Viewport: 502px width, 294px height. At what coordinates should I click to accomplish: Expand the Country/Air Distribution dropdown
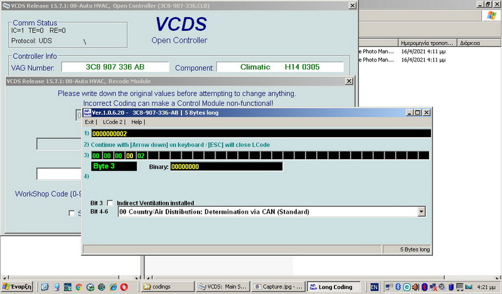pos(421,211)
